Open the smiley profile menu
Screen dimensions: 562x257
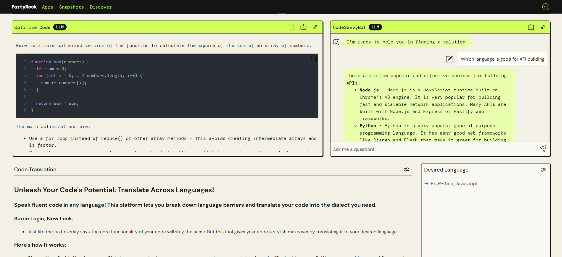546,7
